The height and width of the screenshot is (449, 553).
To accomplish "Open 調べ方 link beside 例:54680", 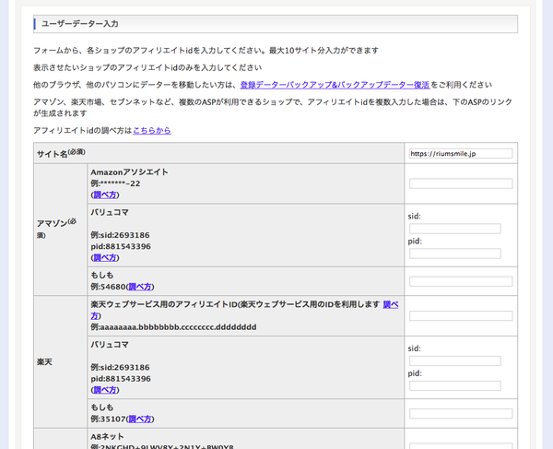I will tap(140, 287).
